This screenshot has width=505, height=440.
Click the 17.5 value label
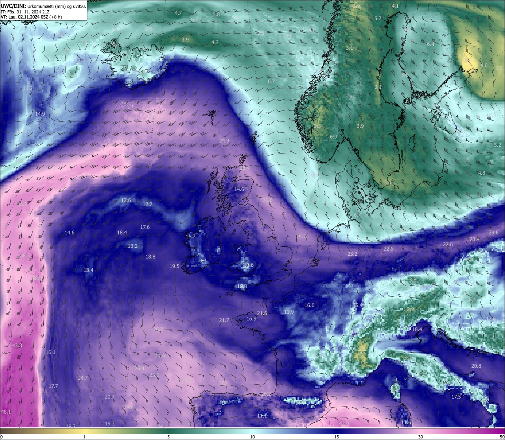[x=456, y=397]
